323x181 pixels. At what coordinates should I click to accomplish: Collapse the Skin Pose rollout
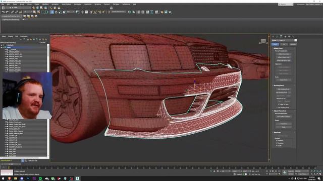pyautogui.click(x=277, y=132)
